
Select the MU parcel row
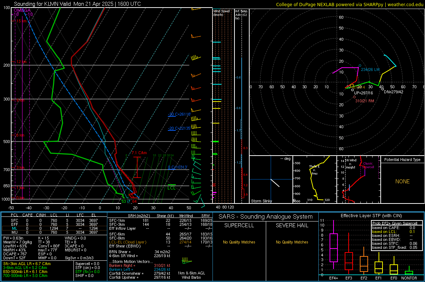point(54,232)
